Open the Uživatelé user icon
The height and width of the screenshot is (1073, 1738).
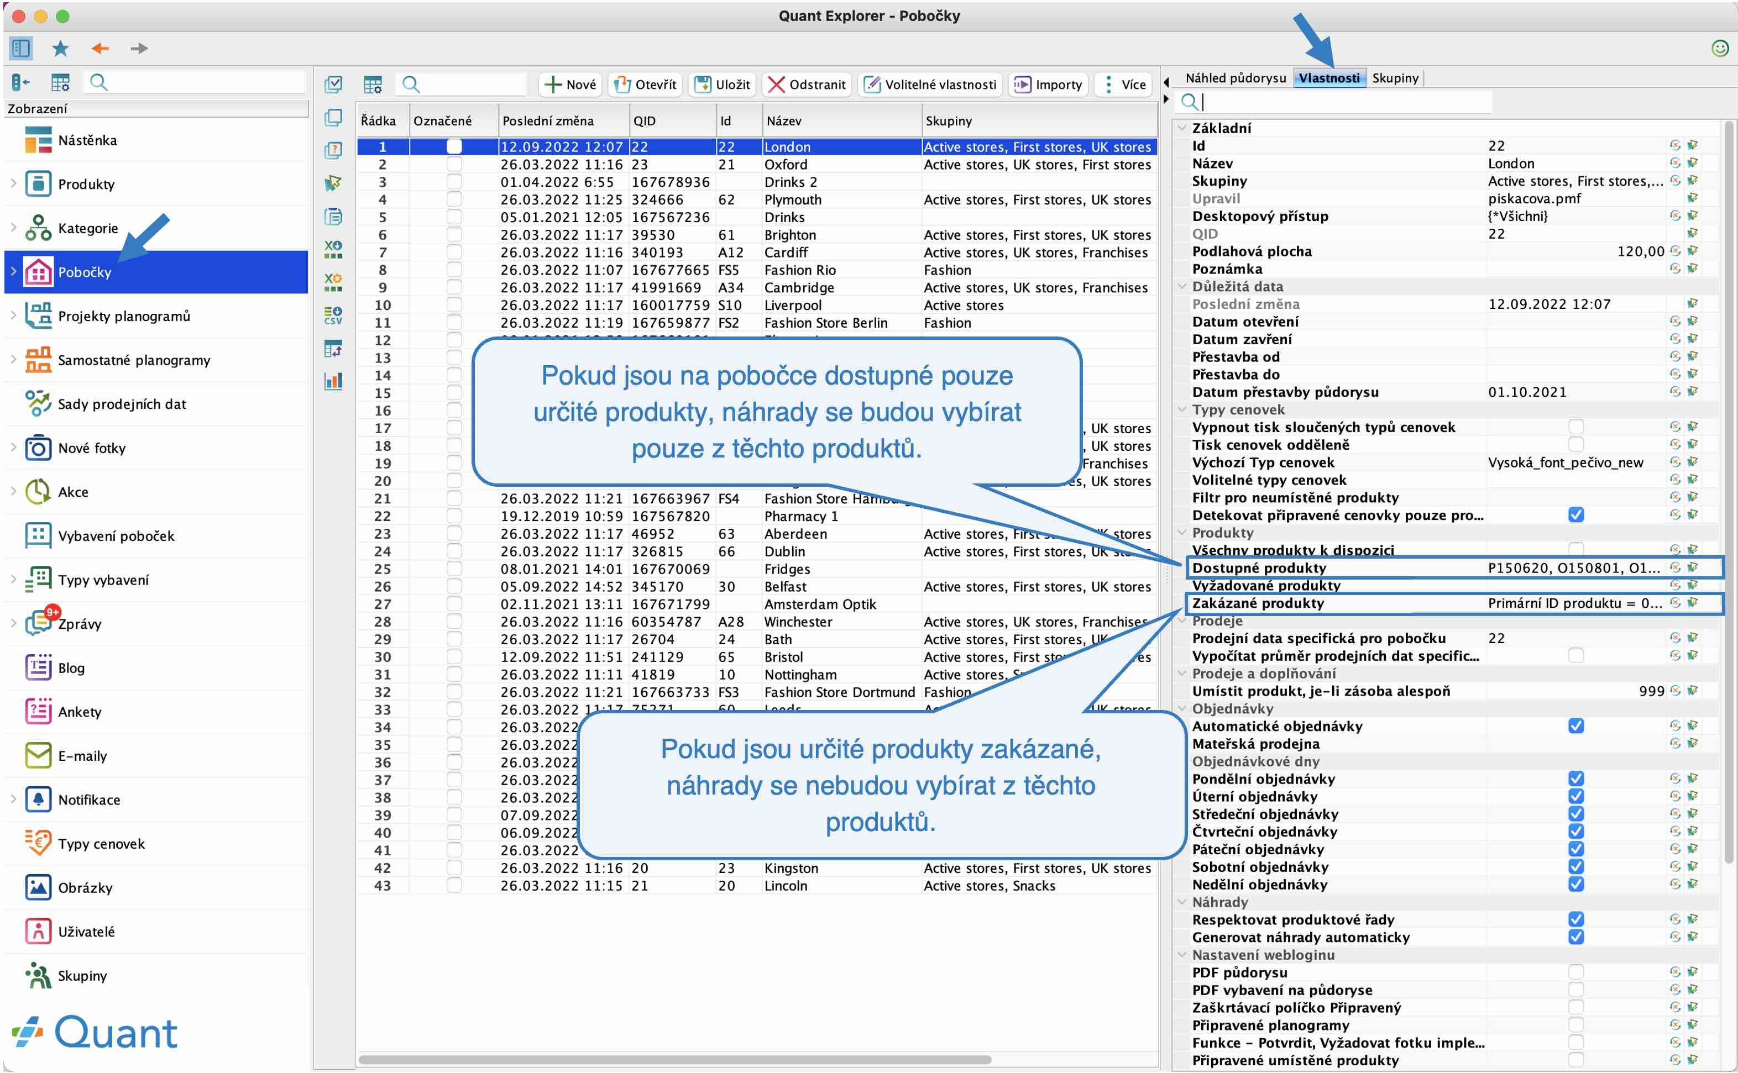point(38,932)
